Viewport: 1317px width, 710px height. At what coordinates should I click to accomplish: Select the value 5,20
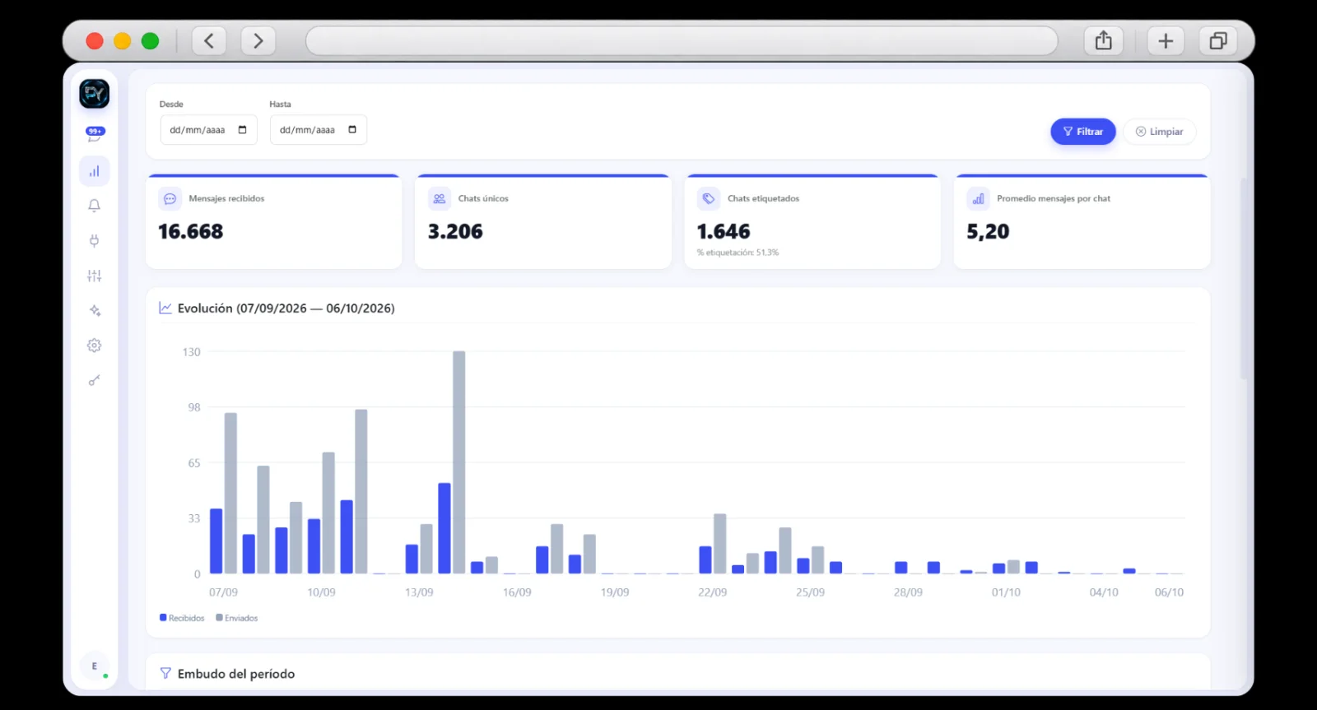988,232
